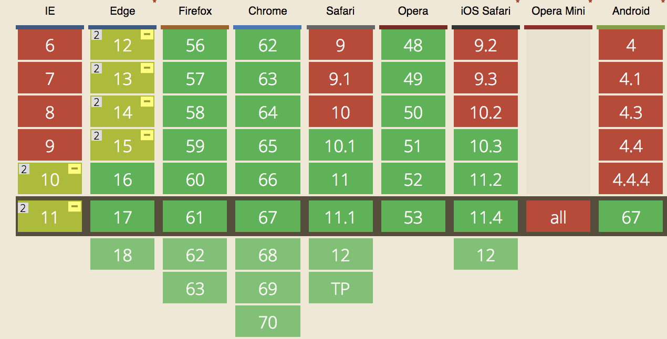Viewport: 667px width, 339px height.
Task: Click the asterisk beside the iOS Safari header
Action: [518, 3]
